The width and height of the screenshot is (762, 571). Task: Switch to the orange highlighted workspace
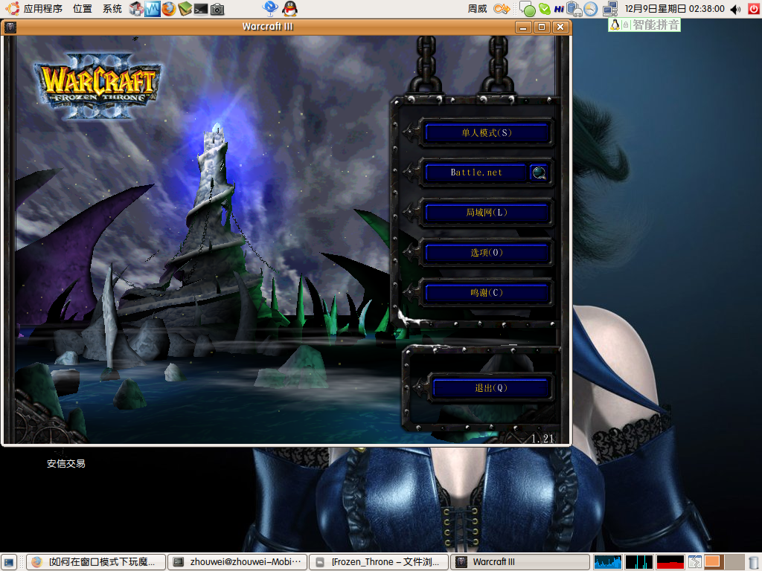[x=714, y=562]
